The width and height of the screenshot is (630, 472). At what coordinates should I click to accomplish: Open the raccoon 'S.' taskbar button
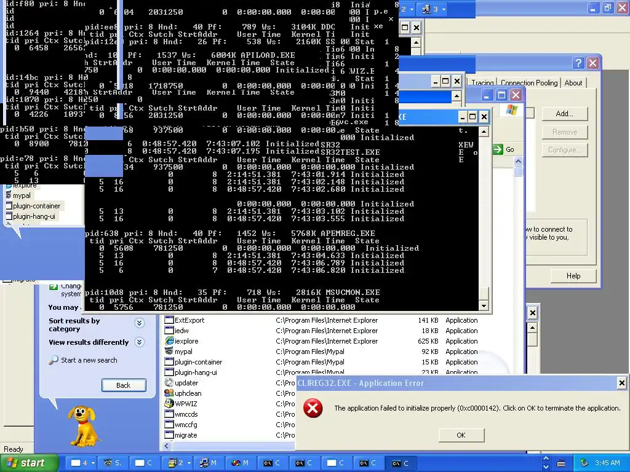tap(113, 463)
